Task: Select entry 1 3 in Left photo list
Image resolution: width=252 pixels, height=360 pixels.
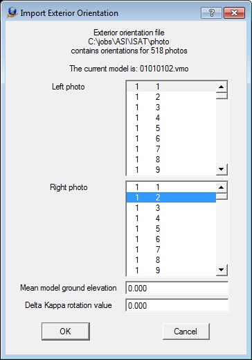Action: (x=171, y=108)
